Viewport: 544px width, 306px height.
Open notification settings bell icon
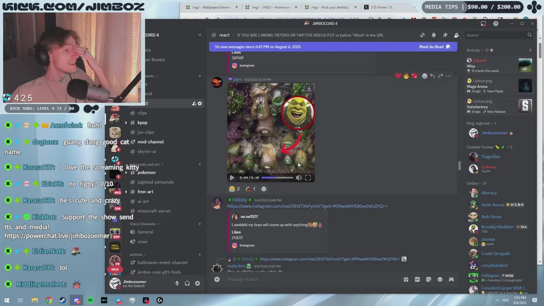(433, 35)
